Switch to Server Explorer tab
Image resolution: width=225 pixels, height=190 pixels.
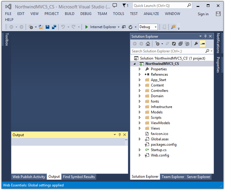pyautogui.click(x=198, y=177)
